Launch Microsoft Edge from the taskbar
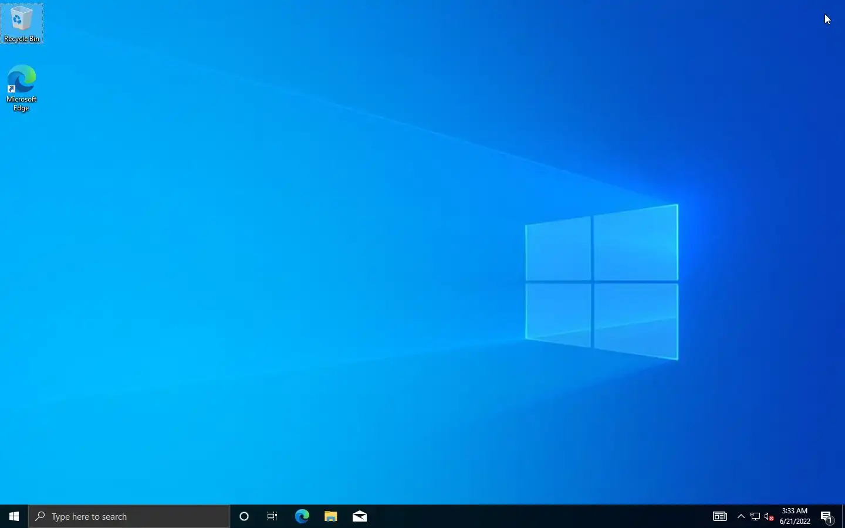The image size is (845, 528). 302,516
